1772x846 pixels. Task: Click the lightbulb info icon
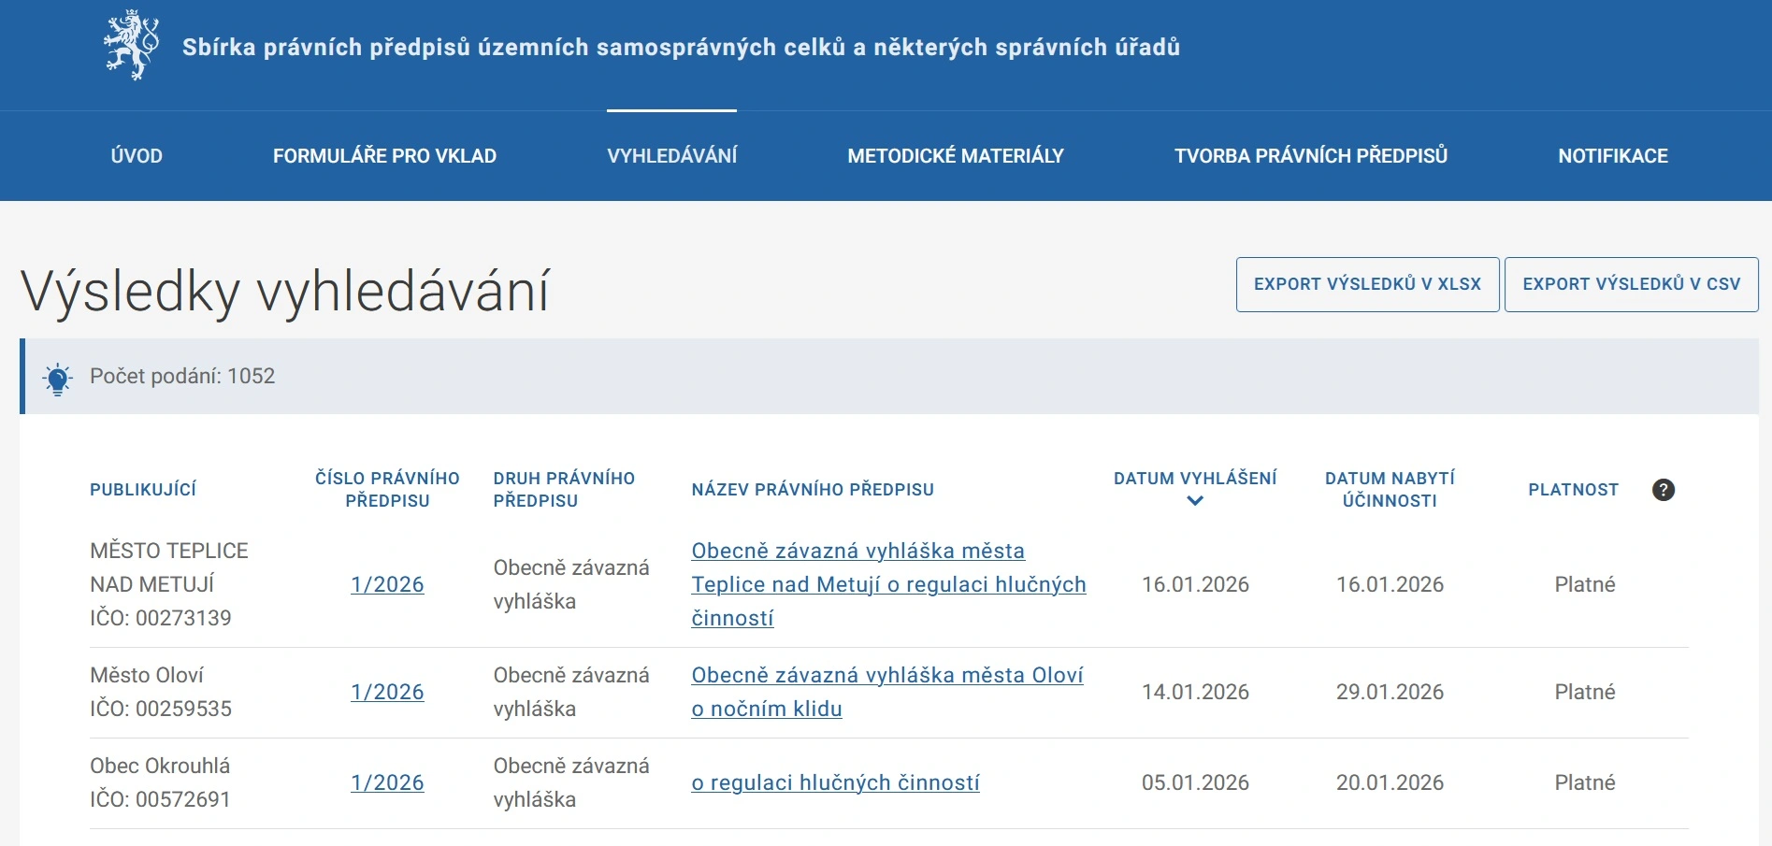(57, 378)
